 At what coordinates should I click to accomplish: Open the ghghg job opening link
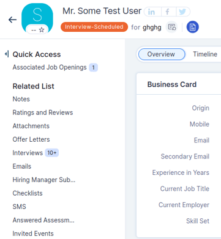coord(152,27)
